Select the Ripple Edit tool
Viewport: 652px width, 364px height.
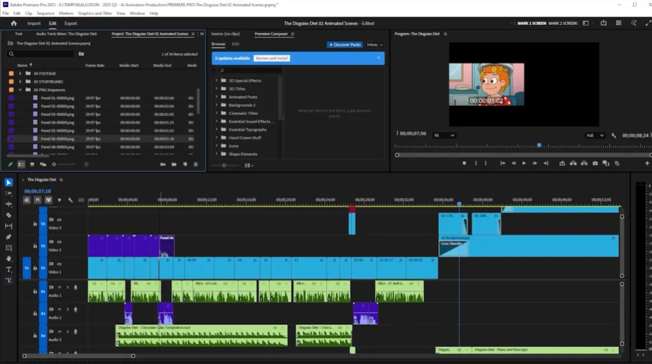[9, 204]
